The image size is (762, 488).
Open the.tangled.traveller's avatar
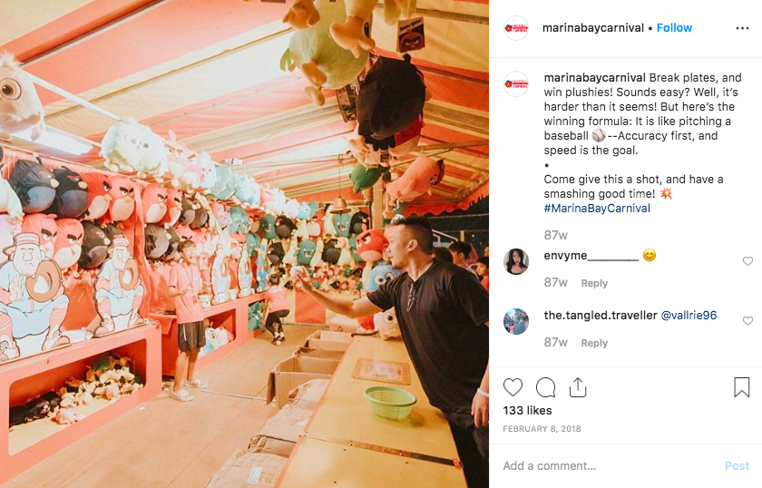[x=516, y=321]
